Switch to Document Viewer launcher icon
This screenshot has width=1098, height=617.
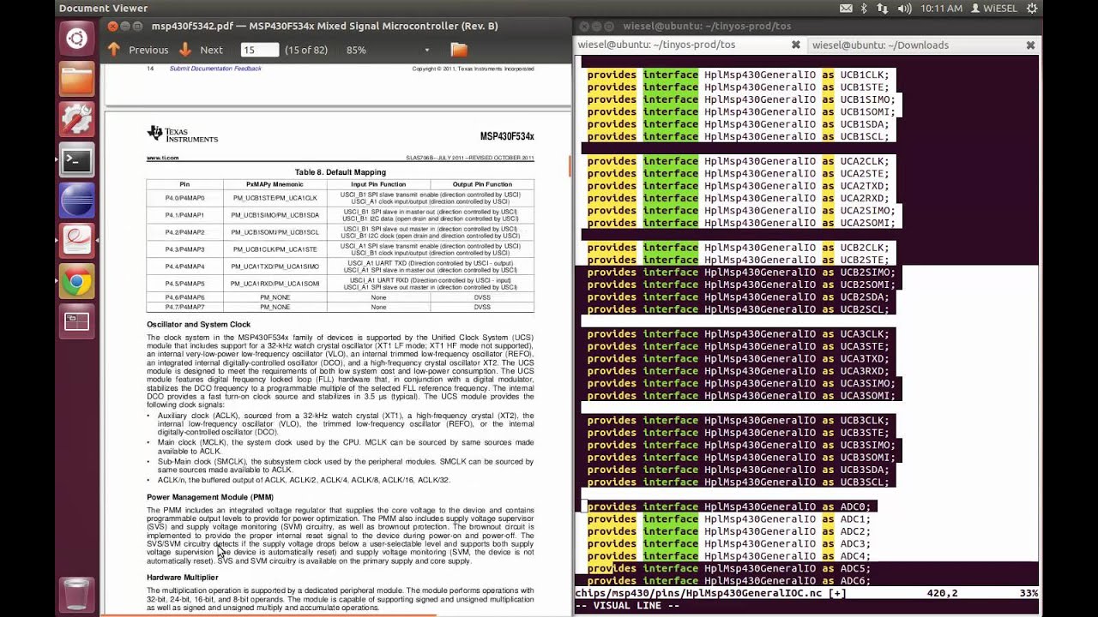coord(76,241)
